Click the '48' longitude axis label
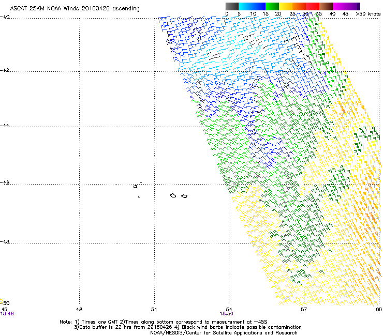The width and height of the screenshot is (383, 336). coord(79,310)
